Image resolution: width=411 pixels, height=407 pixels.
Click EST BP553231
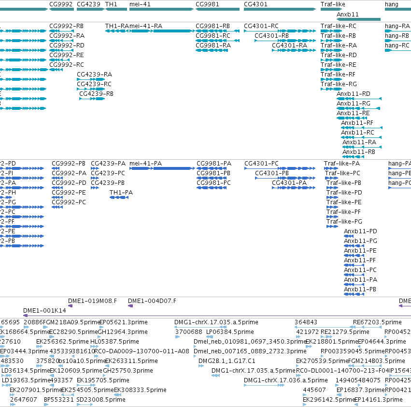[x=59, y=400]
